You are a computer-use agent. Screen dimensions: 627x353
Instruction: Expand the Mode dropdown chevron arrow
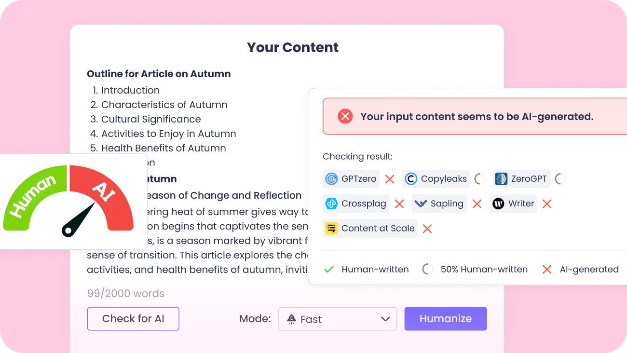(x=385, y=319)
